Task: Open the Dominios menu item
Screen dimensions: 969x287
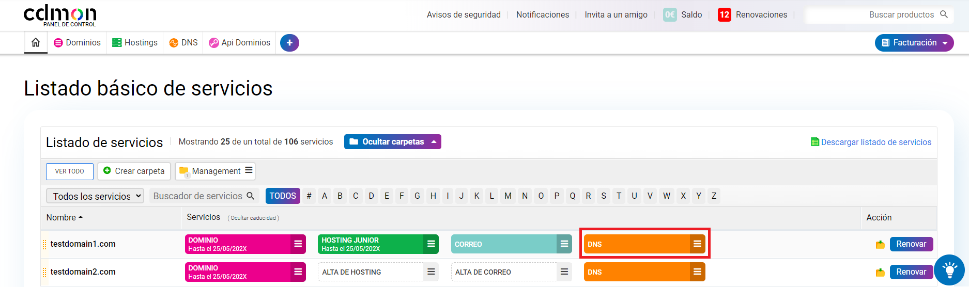Action: click(78, 43)
